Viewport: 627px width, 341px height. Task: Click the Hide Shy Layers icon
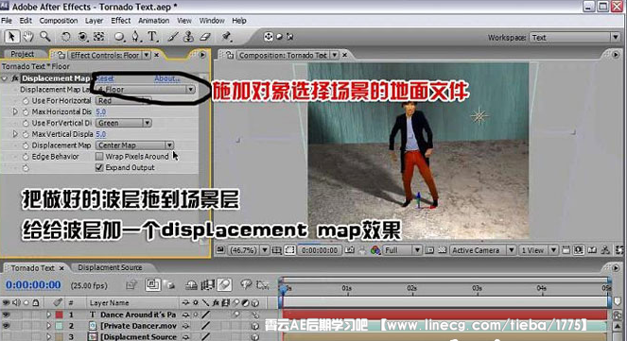click(x=192, y=285)
